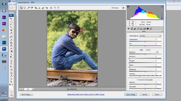The width and height of the screenshot is (181, 101).
Task: Switch to the HSL / Grayscale tab
Action: (138, 29)
